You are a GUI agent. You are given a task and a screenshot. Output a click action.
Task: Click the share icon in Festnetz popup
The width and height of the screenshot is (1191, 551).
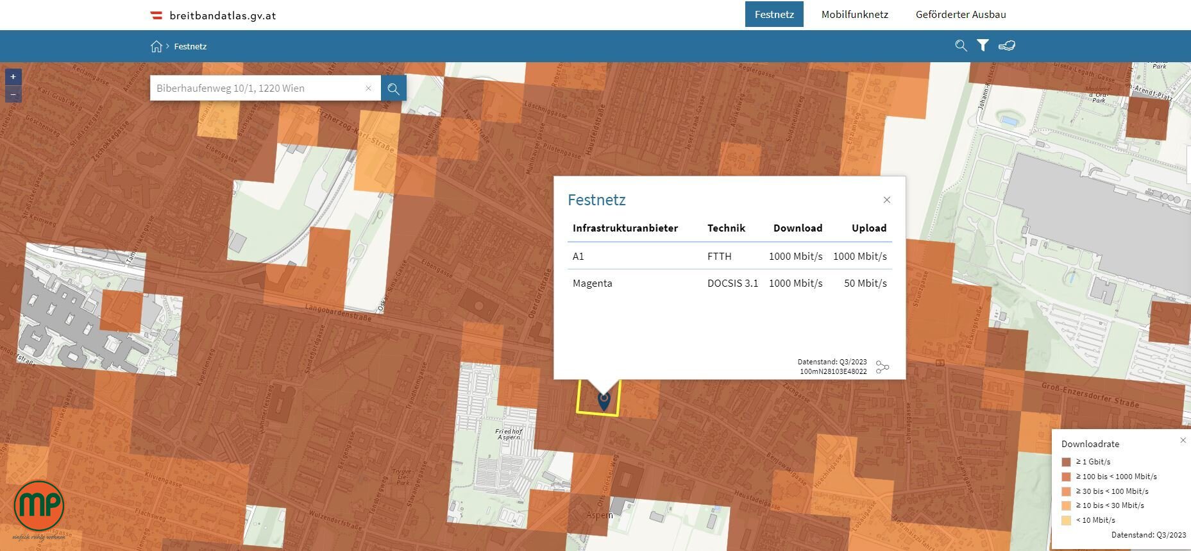(x=883, y=367)
